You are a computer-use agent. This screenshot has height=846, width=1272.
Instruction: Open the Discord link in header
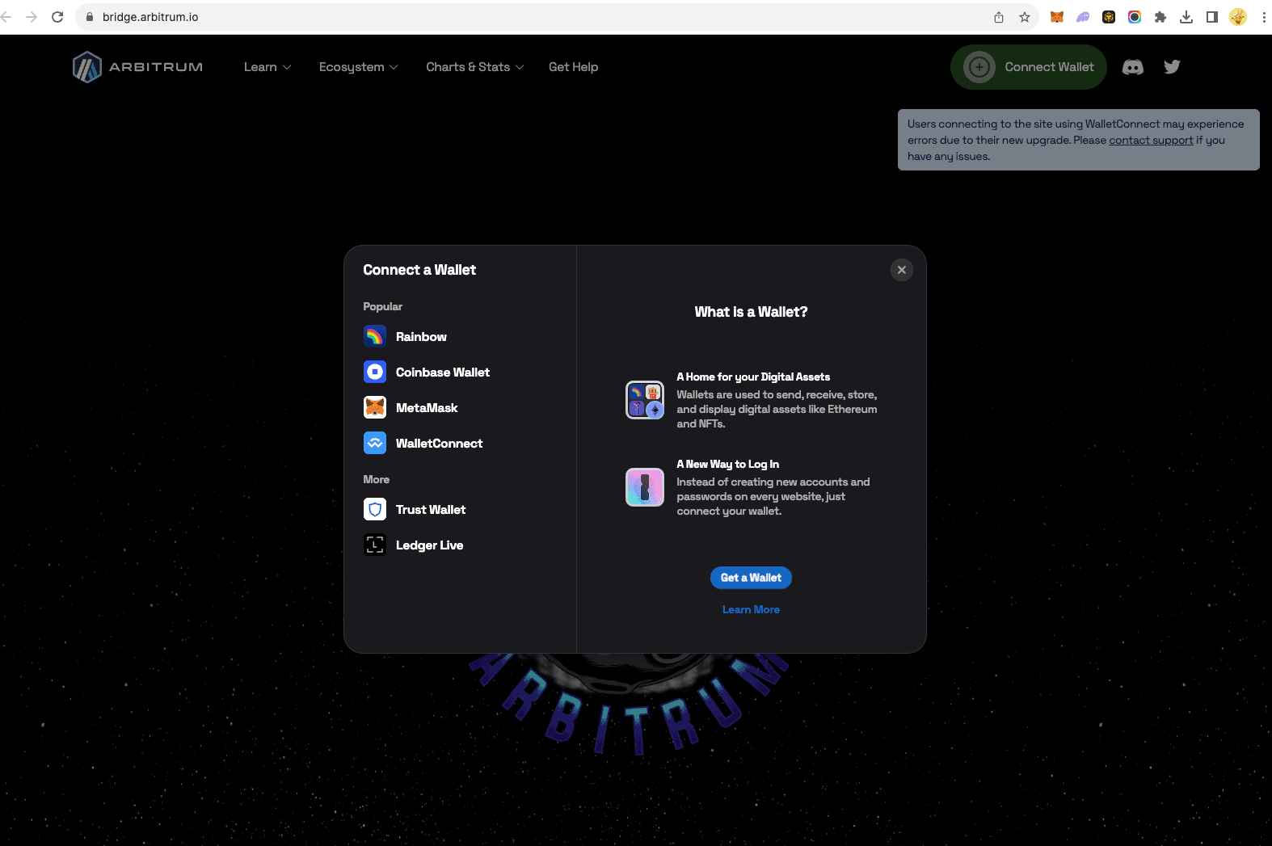1133,67
